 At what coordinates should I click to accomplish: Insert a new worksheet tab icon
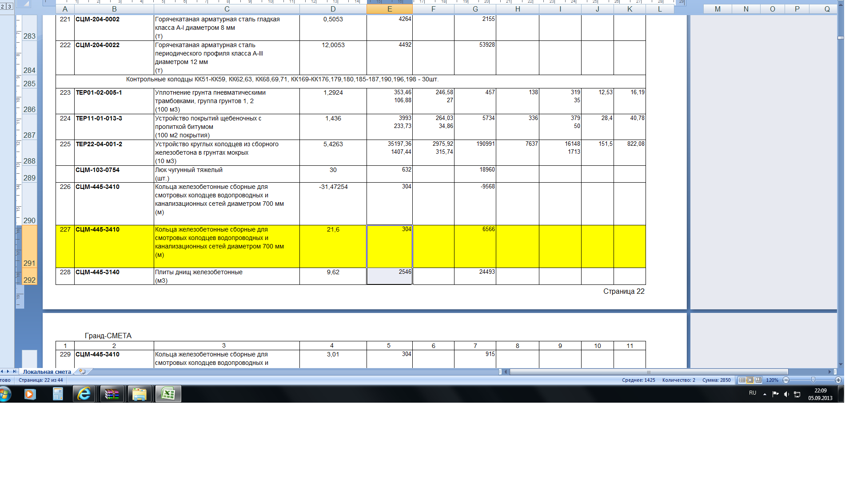pyautogui.click(x=82, y=372)
